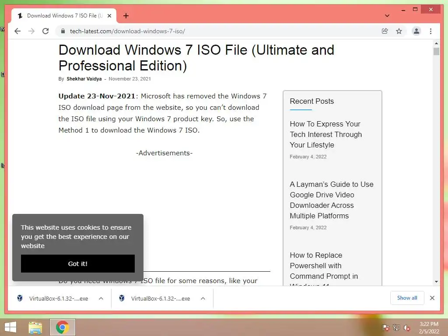The height and width of the screenshot is (336, 448).
Task: Click the page title heading
Action: (196, 58)
